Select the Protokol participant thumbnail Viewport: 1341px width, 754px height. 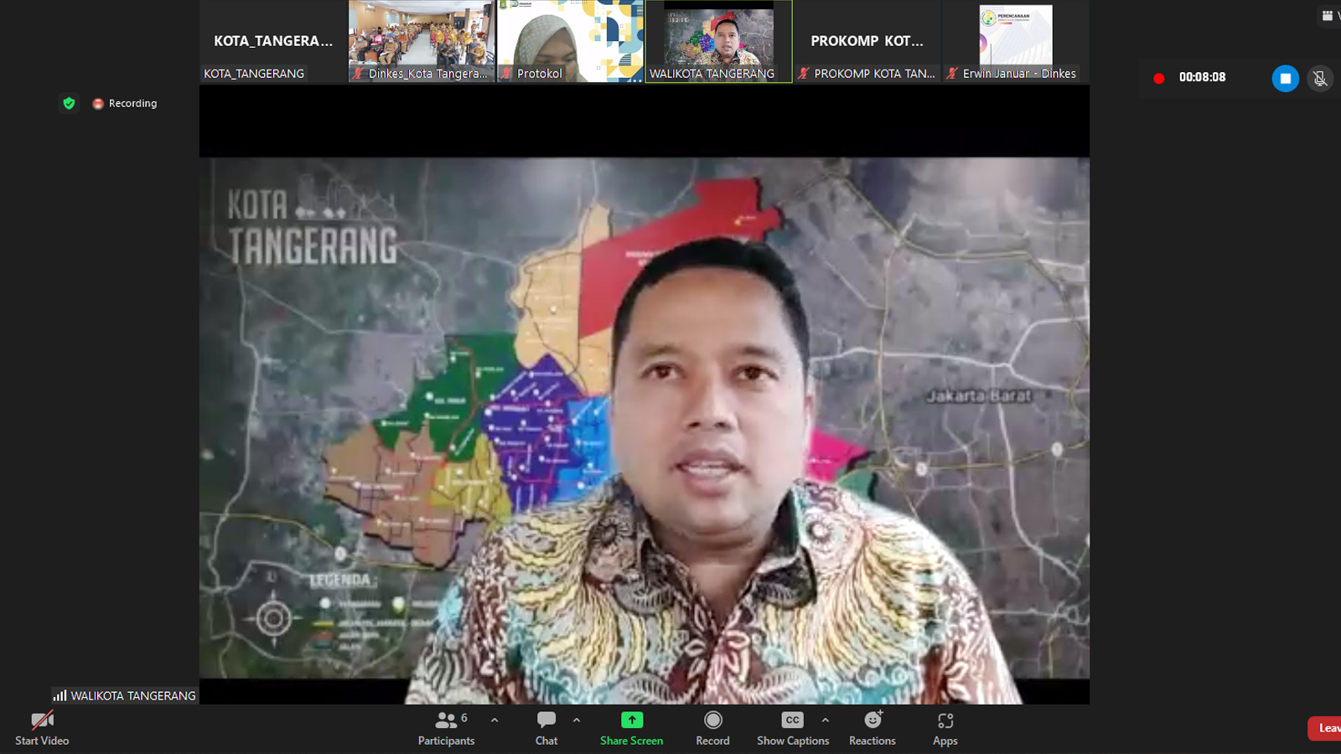coord(570,41)
